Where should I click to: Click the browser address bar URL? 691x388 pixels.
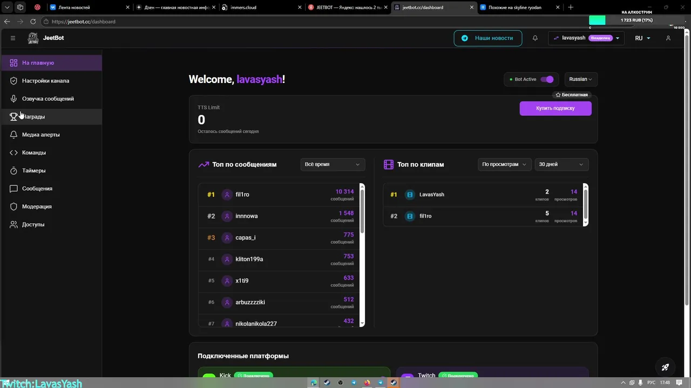(83, 22)
